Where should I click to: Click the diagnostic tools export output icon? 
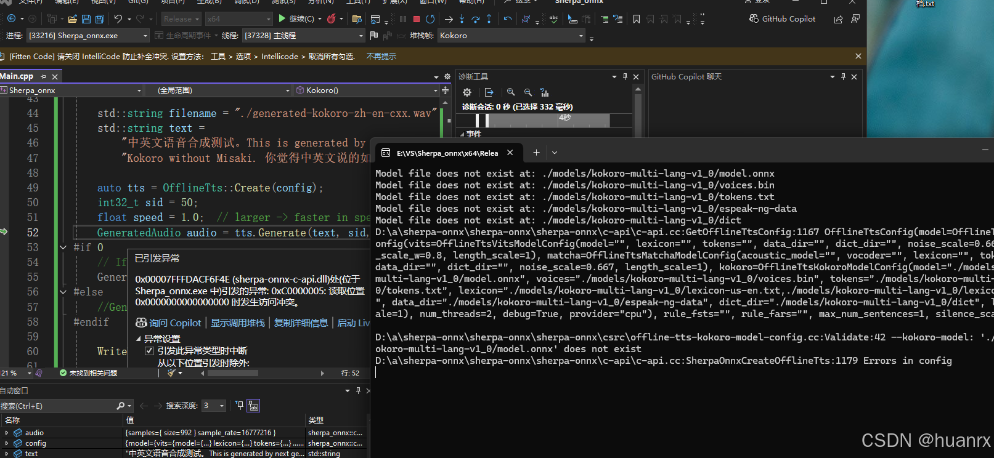(x=489, y=92)
